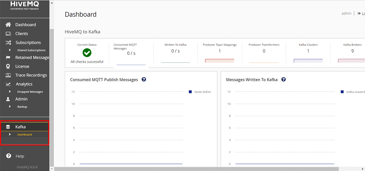Click the admin username
This screenshot has height=171, width=365.
pos(346,13)
